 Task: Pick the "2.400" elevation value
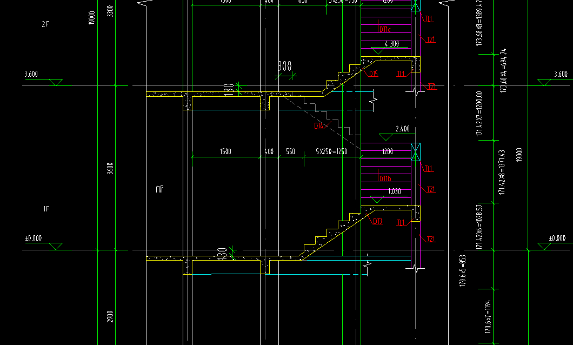[x=403, y=129]
